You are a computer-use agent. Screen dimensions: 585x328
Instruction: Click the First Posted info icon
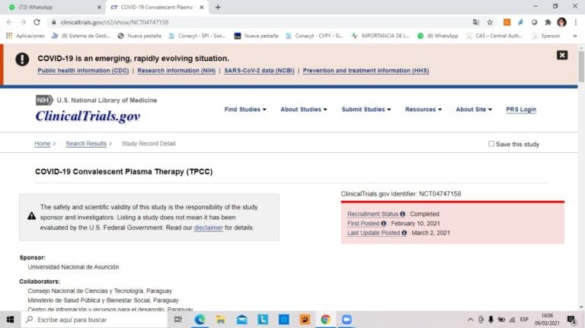point(383,223)
